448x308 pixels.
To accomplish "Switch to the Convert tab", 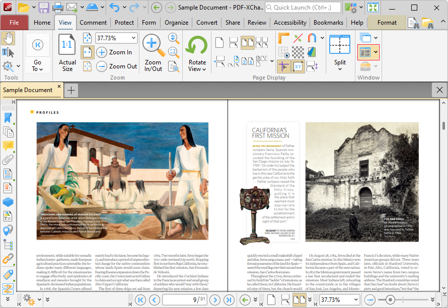I will pyautogui.click(x=207, y=23).
